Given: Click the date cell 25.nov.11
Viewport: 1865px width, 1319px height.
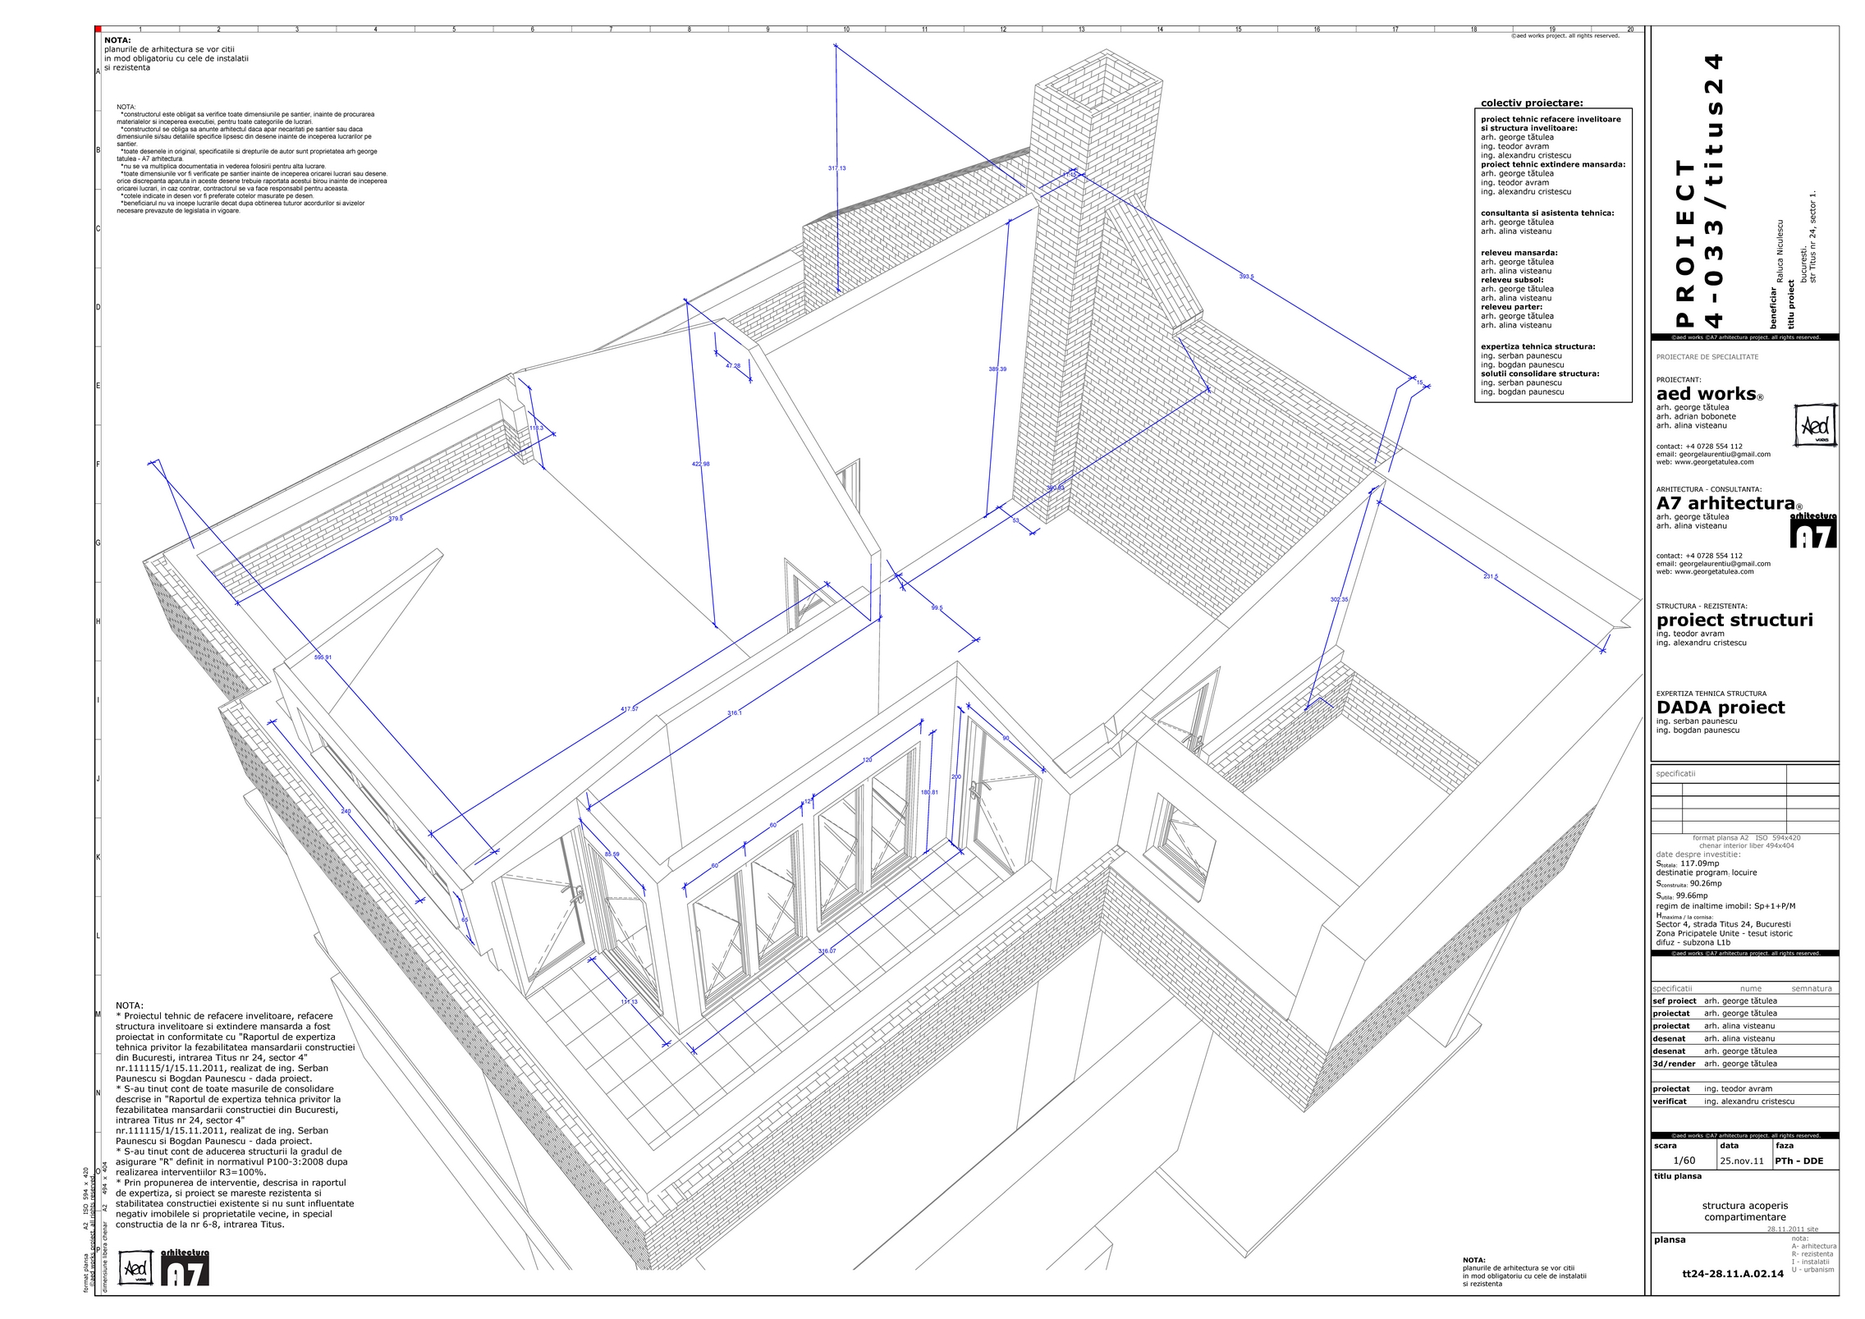Looking at the screenshot, I should [x=1742, y=1161].
